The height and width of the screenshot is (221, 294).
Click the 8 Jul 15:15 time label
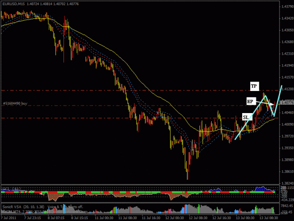tap(79, 218)
